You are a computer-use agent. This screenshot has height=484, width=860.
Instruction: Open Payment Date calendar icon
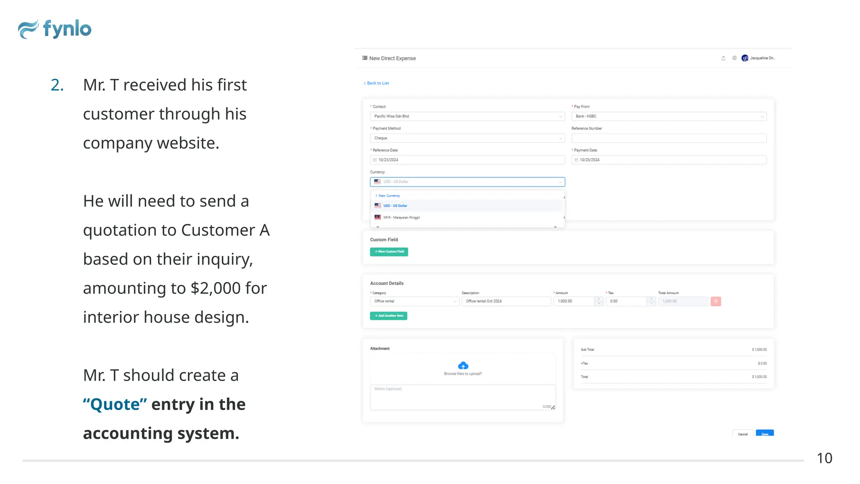pos(576,160)
